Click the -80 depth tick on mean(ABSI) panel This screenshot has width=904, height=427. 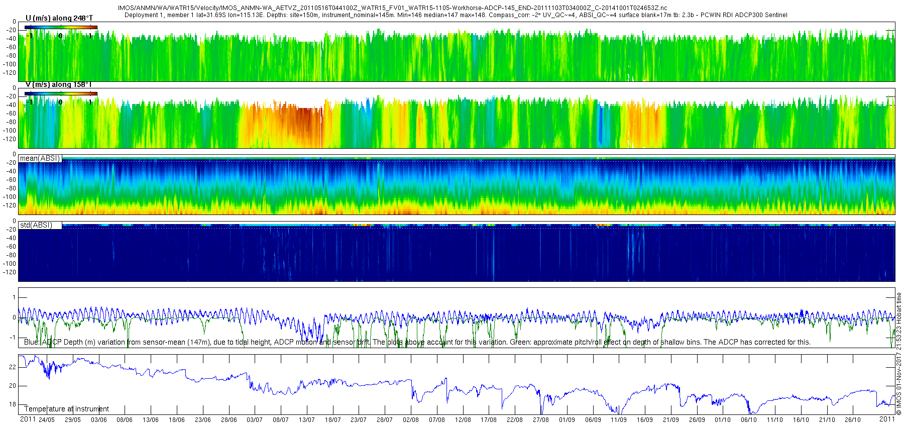coord(11,188)
